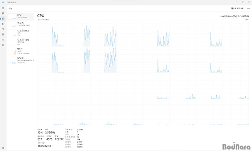This screenshot has width=252, height=151.
Task: Click the run new task button
Action: coord(237,8)
